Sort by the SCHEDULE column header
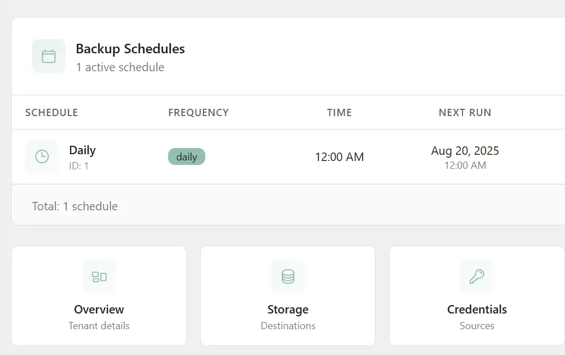 pos(52,113)
